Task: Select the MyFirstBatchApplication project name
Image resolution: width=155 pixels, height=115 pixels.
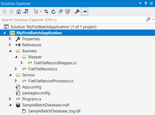Action: [x=39, y=33]
